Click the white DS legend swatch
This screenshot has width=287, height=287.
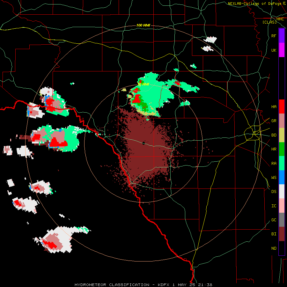282,191
